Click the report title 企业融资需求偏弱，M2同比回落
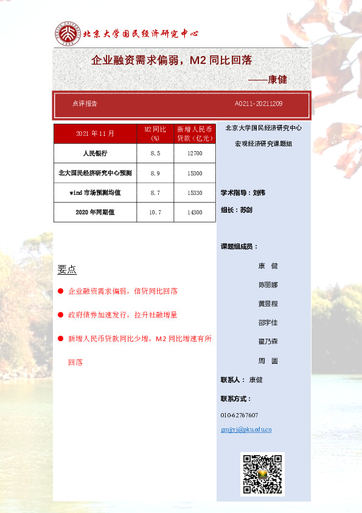This screenshot has height=513, width=362. 172,60
